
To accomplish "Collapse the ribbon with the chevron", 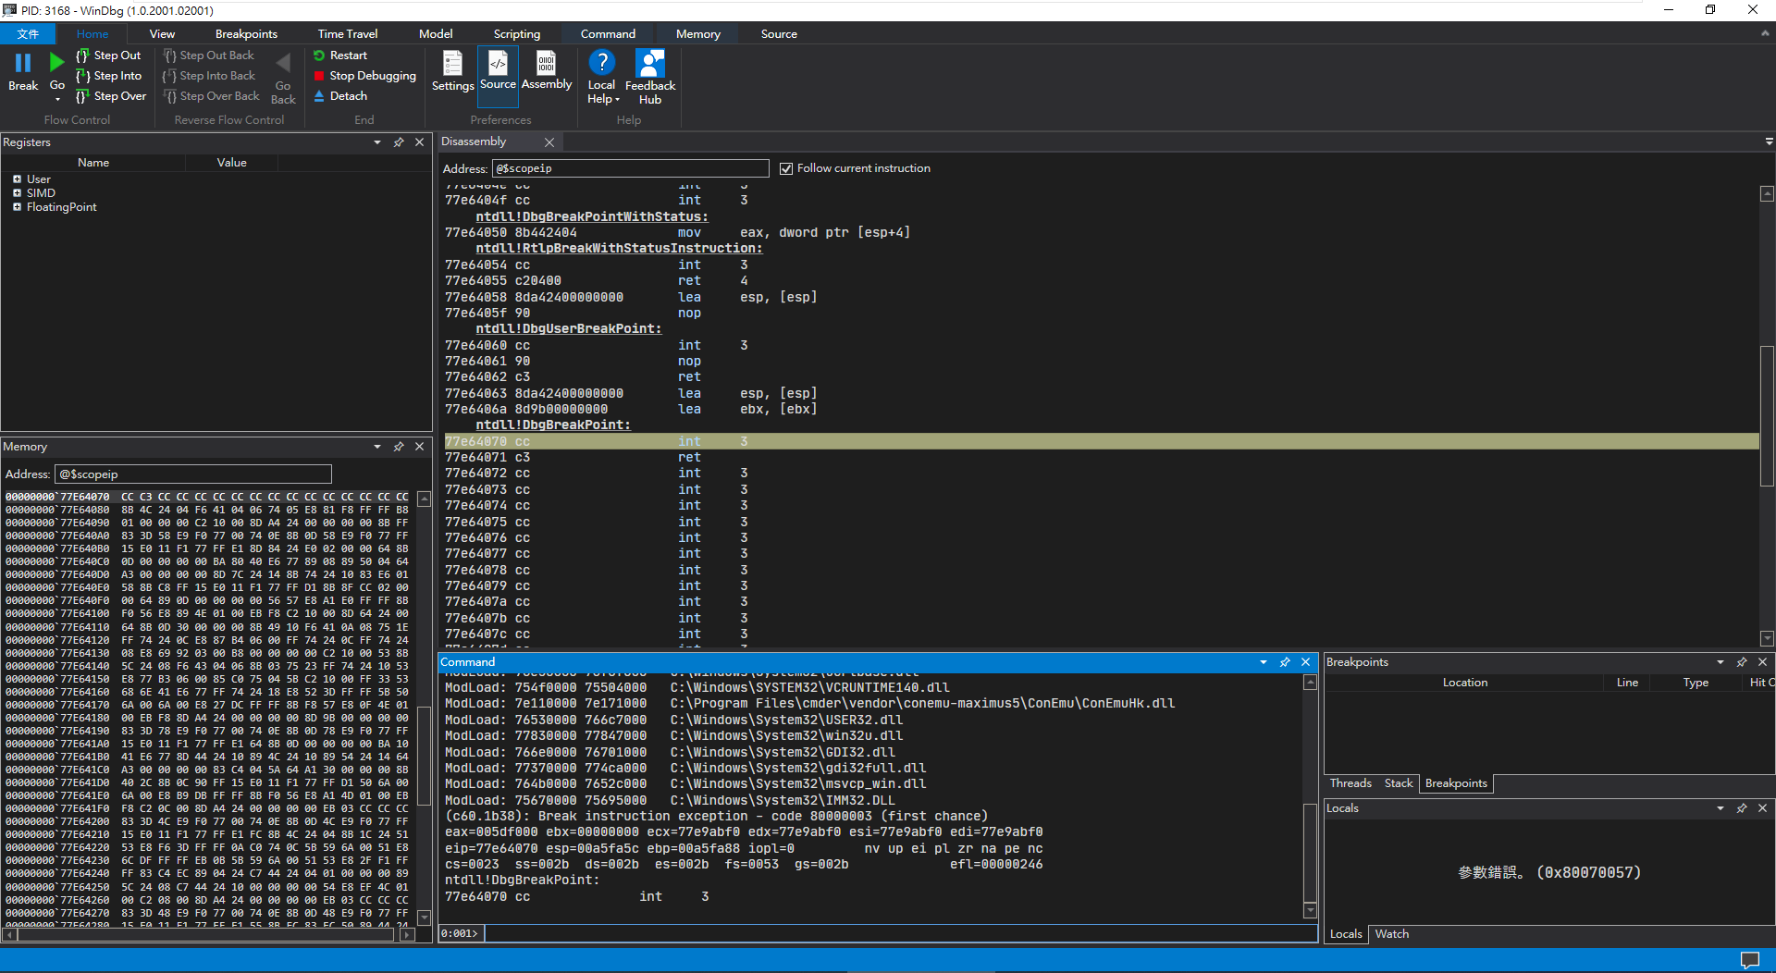I will click(x=1765, y=33).
